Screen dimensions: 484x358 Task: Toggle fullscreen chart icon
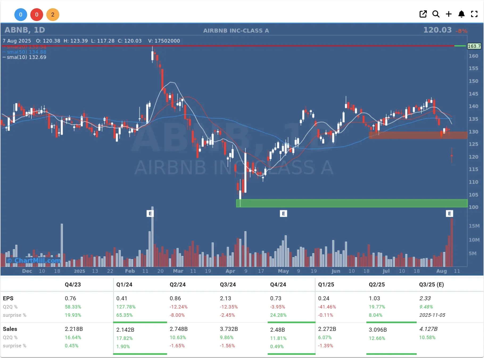[474, 14]
